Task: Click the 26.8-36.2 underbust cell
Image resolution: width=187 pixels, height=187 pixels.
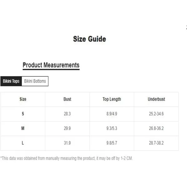Action: coord(156,128)
